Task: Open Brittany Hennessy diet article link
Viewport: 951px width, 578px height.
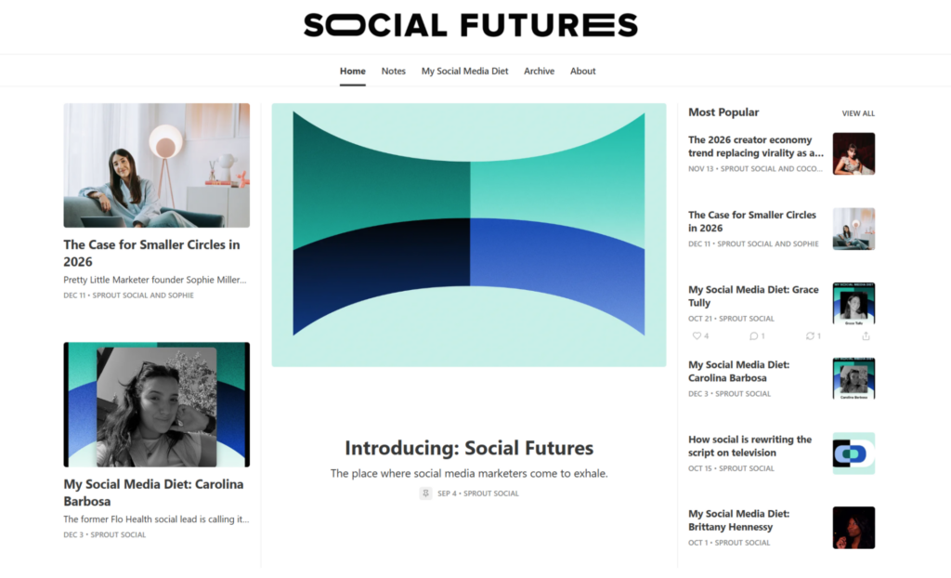Action: point(738,520)
